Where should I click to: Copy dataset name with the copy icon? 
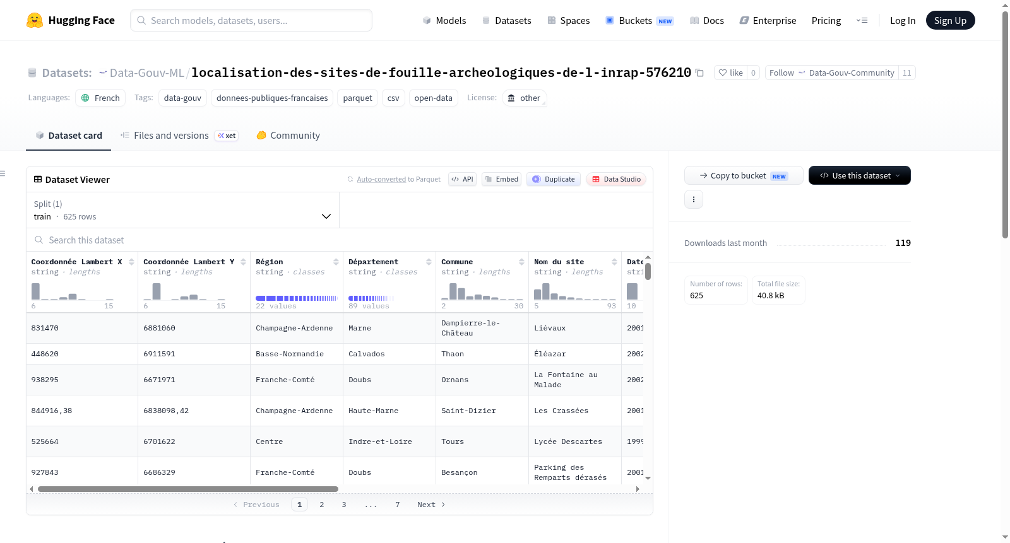point(699,73)
